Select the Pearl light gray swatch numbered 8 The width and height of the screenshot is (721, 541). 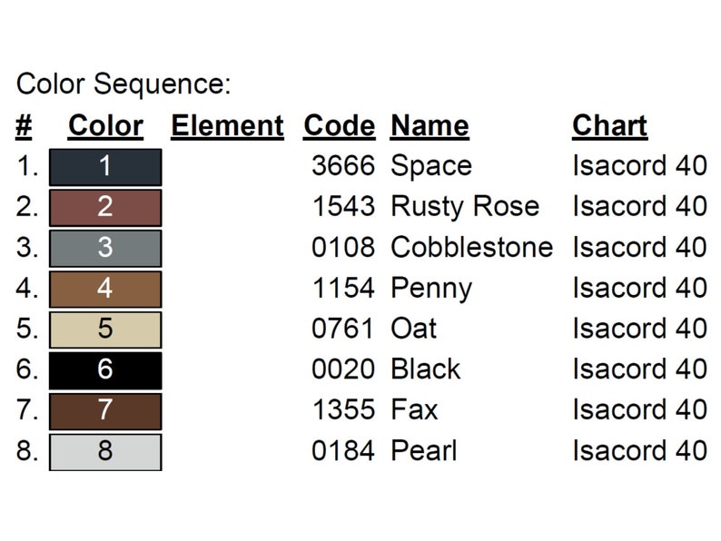pos(105,452)
